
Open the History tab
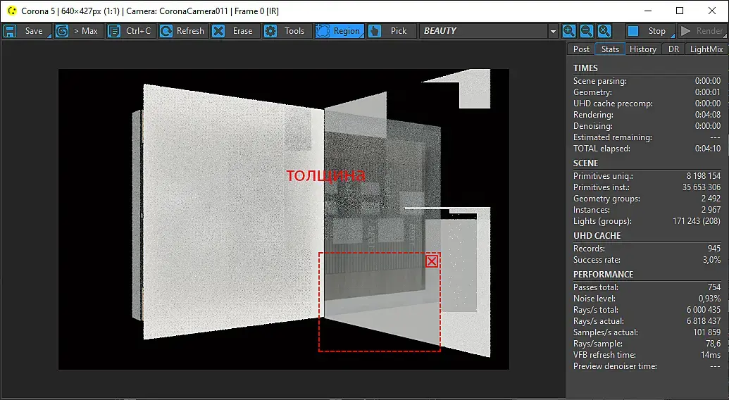pos(643,49)
